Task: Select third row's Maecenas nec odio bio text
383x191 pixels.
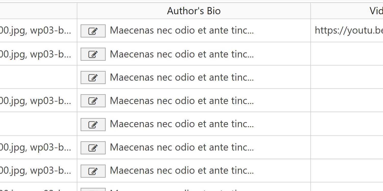Action: tap(182, 77)
